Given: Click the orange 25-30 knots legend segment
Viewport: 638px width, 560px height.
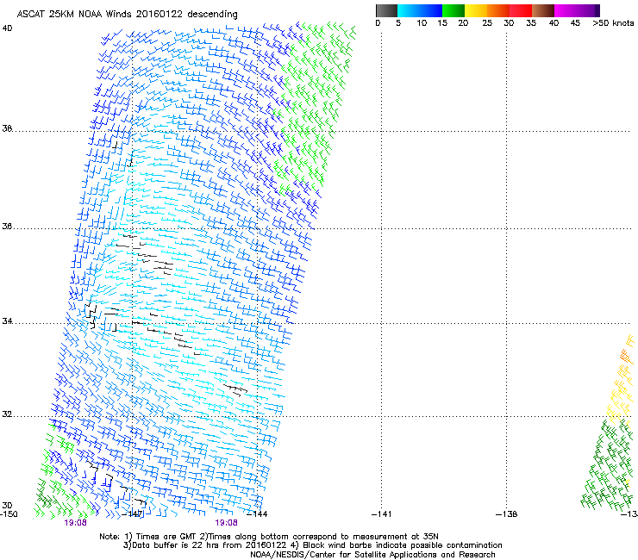Looking at the screenshot, I should (498, 10).
